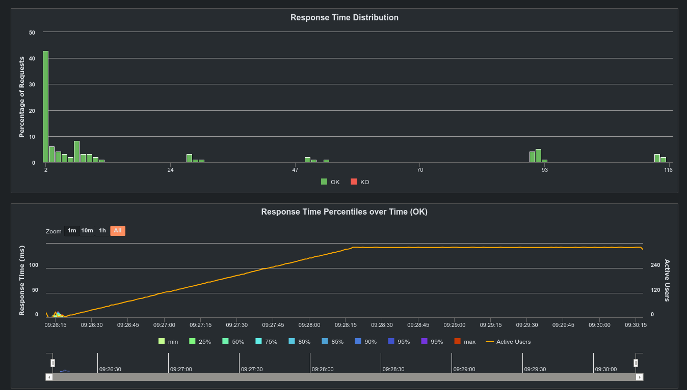Toggle the 95% percentile legend item
Screen dimensions: 687x390
(x=399, y=342)
